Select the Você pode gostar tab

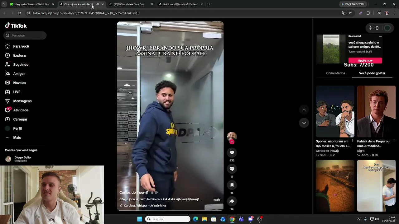pyautogui.click(x=372, y=73)
